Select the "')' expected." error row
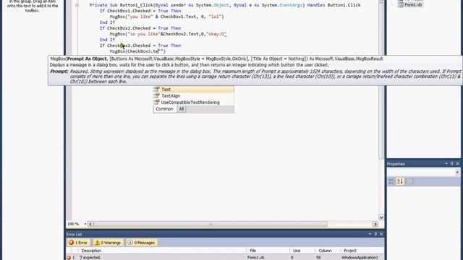Viewport: 463px width, 260px height. 225,257
